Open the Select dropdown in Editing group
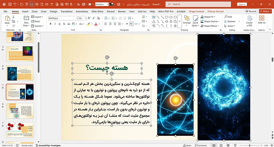 pyautogui.click(x=230, y=26)
